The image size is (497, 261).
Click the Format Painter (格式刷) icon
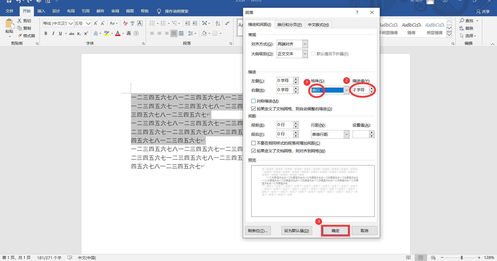pyautogui.click(x=26, y=36)
